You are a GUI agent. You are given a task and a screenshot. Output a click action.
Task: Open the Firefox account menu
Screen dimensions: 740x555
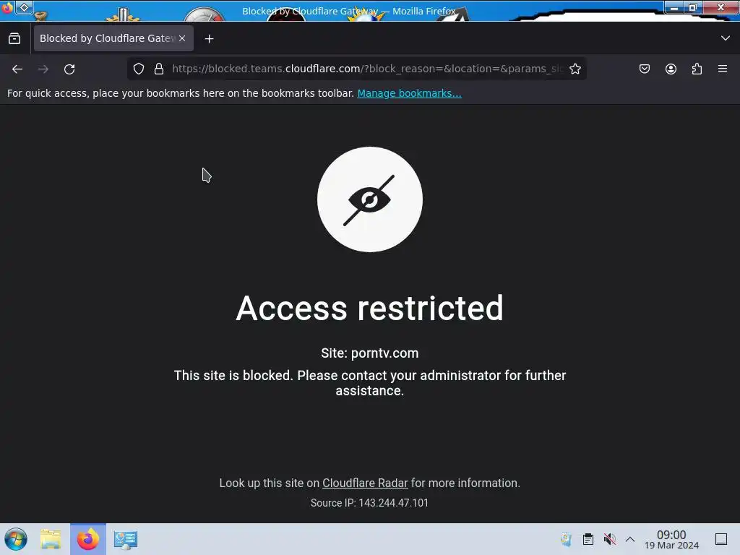tap(671, 69)
